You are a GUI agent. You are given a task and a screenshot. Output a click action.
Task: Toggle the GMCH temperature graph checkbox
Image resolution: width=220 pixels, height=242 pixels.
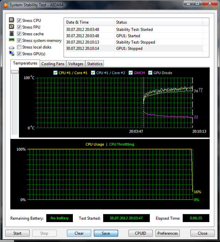tap(131, 73)
